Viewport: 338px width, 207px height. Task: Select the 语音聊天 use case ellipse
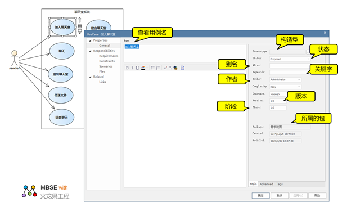[62, 118]
